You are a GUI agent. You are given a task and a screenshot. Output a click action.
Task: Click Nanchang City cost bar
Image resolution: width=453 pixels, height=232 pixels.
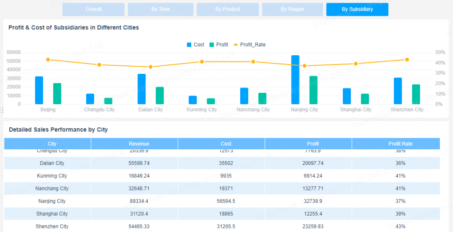(244, 96)
